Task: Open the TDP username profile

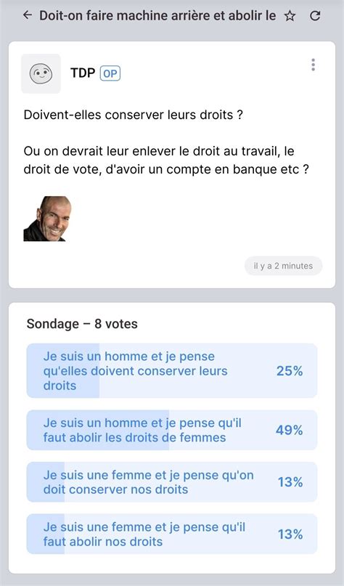Action: pos(83,73)
